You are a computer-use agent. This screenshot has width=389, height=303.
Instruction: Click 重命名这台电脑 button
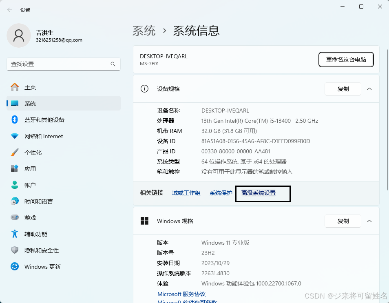click(x=346, y=60)
